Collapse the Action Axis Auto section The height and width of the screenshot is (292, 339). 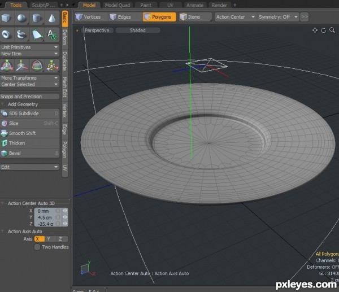click(3, 231)
